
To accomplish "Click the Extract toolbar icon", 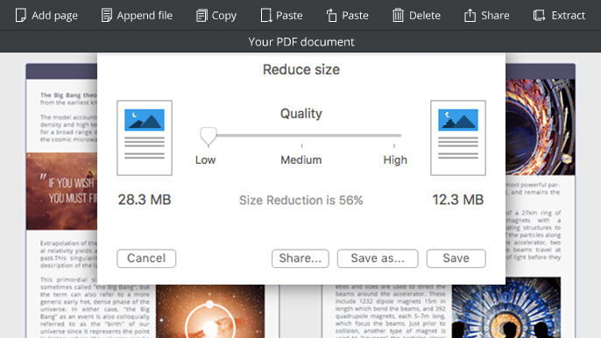I will pyautogui.click(x=539, y=16).
